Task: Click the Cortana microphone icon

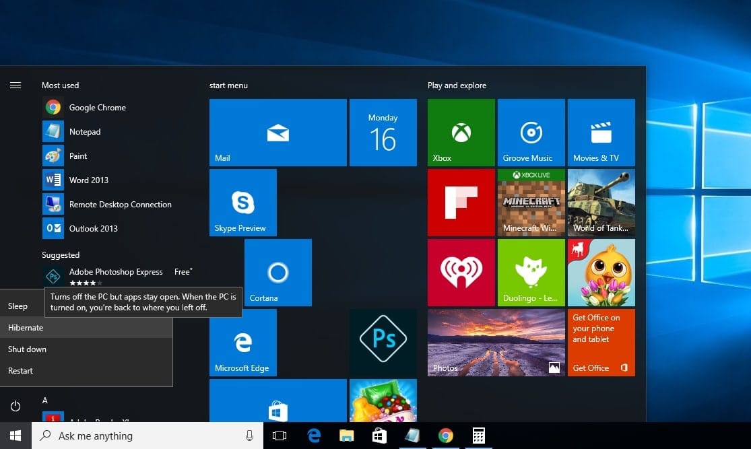Action: tap(249, 436)
